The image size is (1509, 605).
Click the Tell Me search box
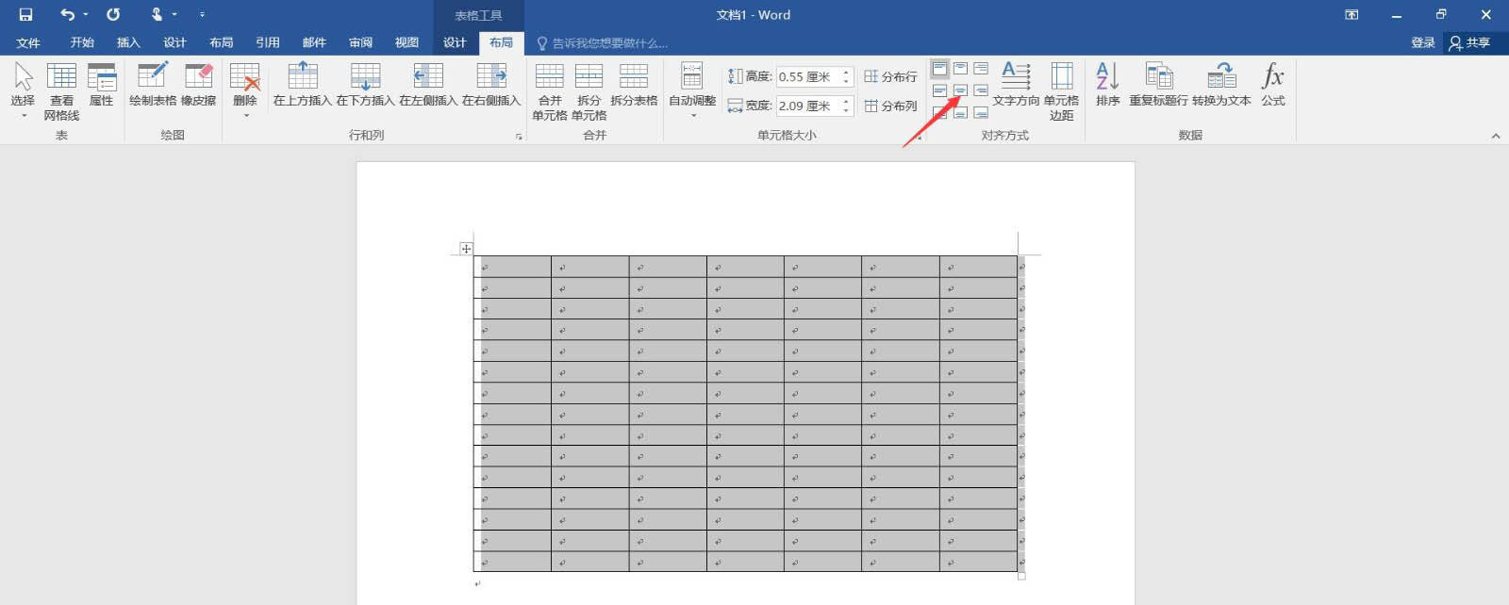604,43
